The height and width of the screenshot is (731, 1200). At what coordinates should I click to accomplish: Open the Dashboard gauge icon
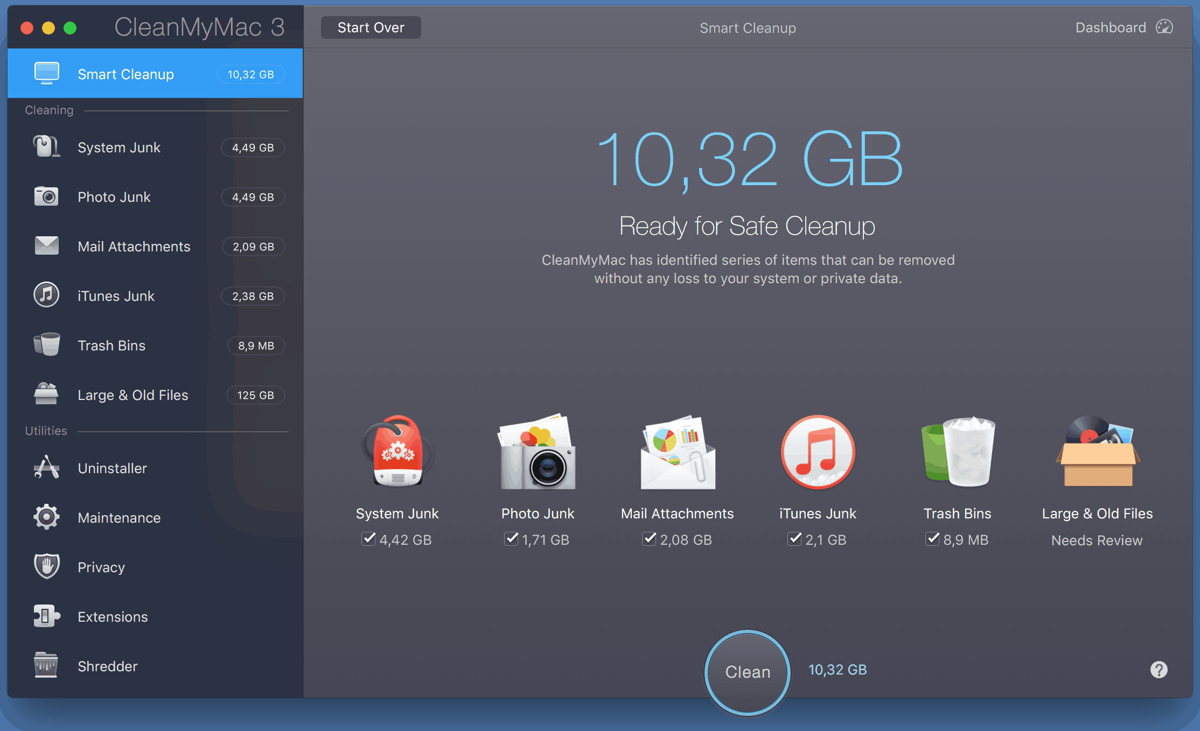coord(1164,27)
